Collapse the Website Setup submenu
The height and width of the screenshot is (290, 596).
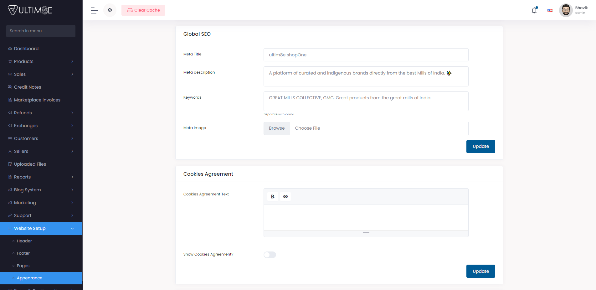pyautogui.click(x=30, y=228)
